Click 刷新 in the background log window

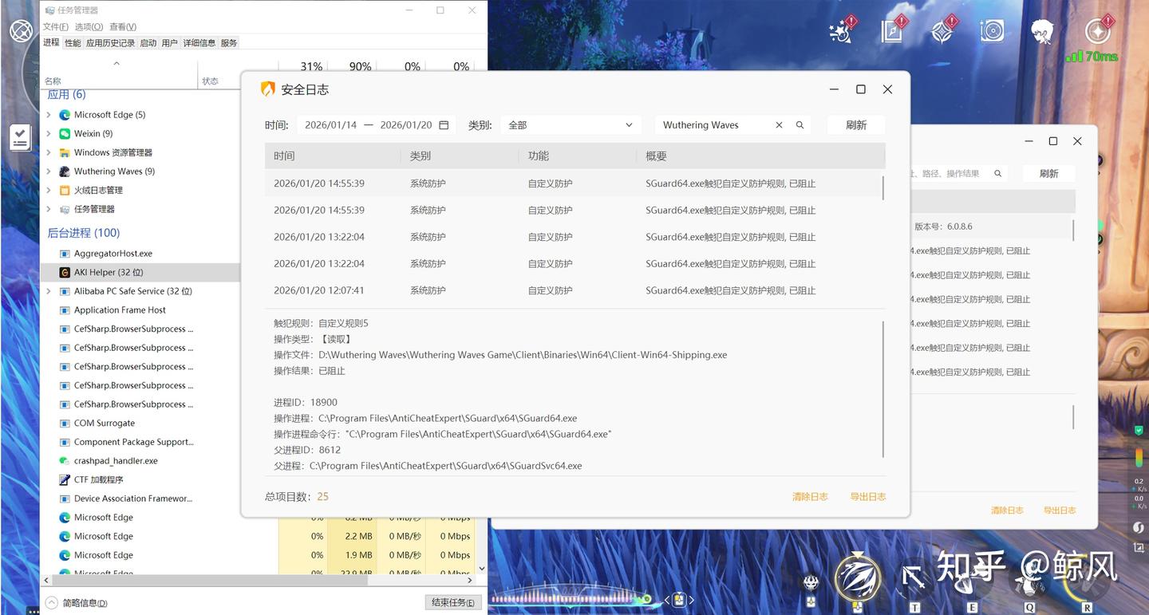[x=1048, y=173]
